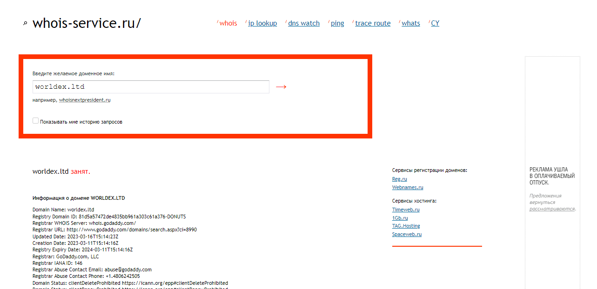Click the рассматриваются ad offers link

(552, 209)
